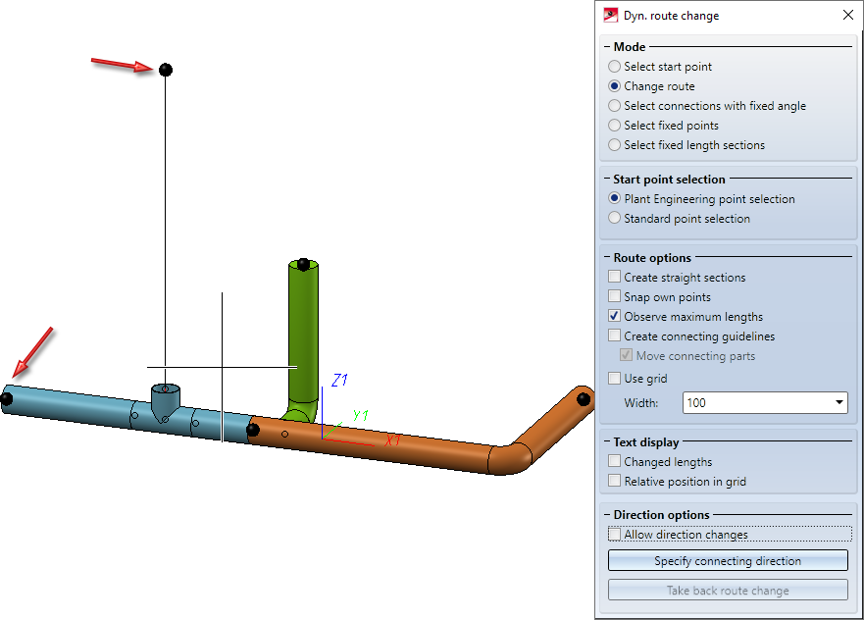
Task: Click 'Specify connecting direction' button
Action: (x=728, y=560)
